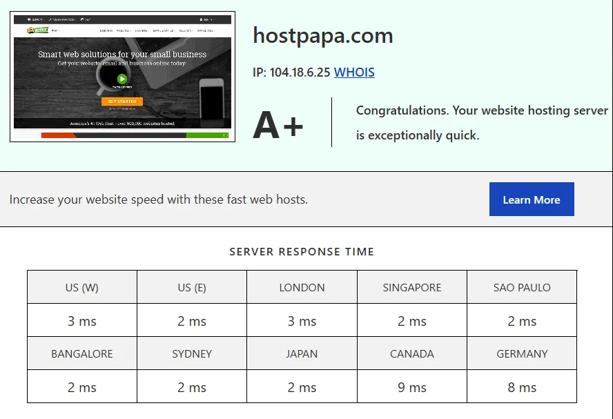Click the Smart web solutions headline in thumbnail
The width and height of the screenshot is (613, 419).
(x=122, y=55)
